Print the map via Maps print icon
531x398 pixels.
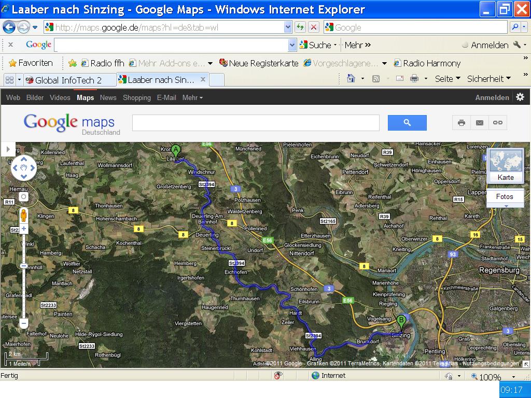(461, 123)
